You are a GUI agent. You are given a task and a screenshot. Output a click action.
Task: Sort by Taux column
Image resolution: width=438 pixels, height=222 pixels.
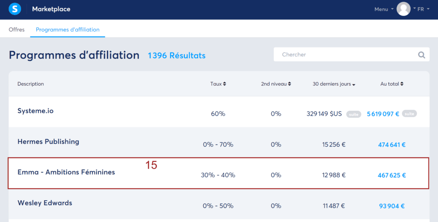218,84
